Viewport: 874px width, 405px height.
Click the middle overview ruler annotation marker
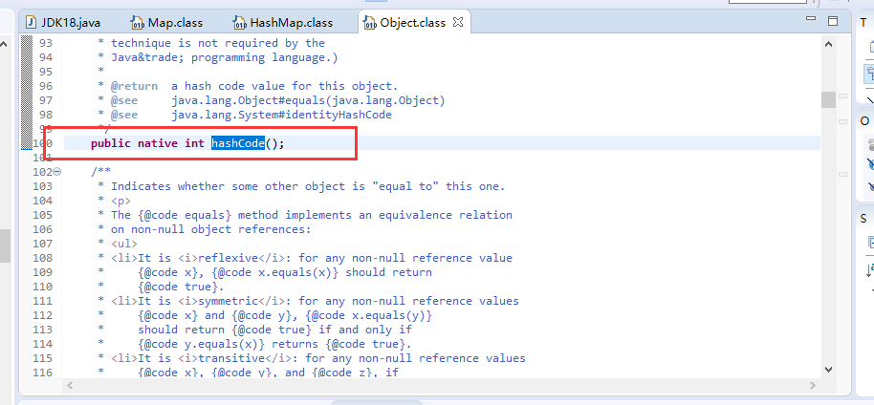(842, 122)
